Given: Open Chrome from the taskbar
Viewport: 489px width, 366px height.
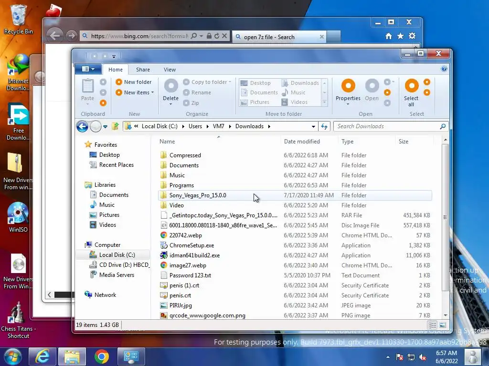Looking at the screenshot, I should coord(101,356).
